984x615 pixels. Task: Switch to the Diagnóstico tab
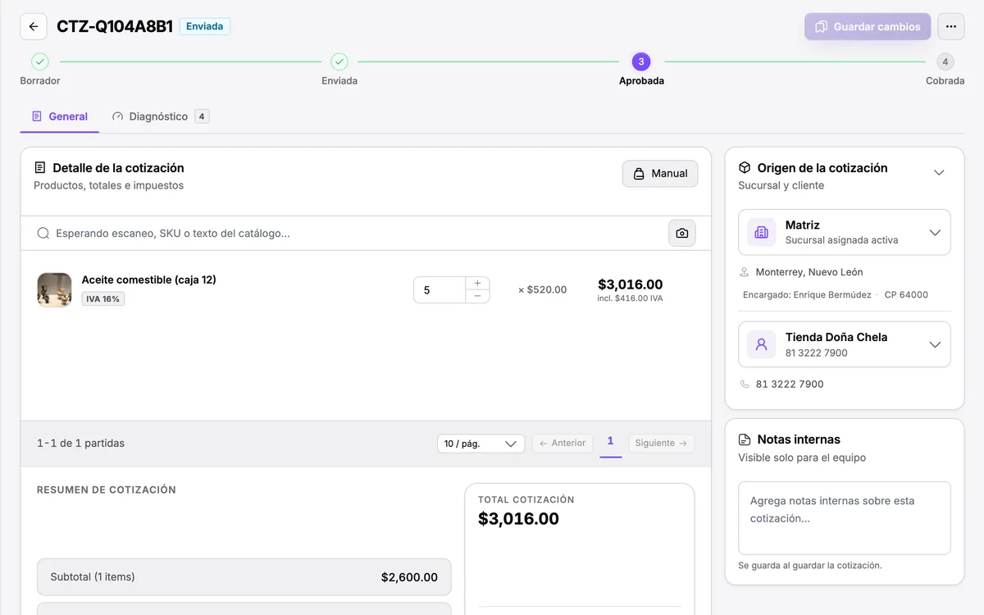click(161, 116)
